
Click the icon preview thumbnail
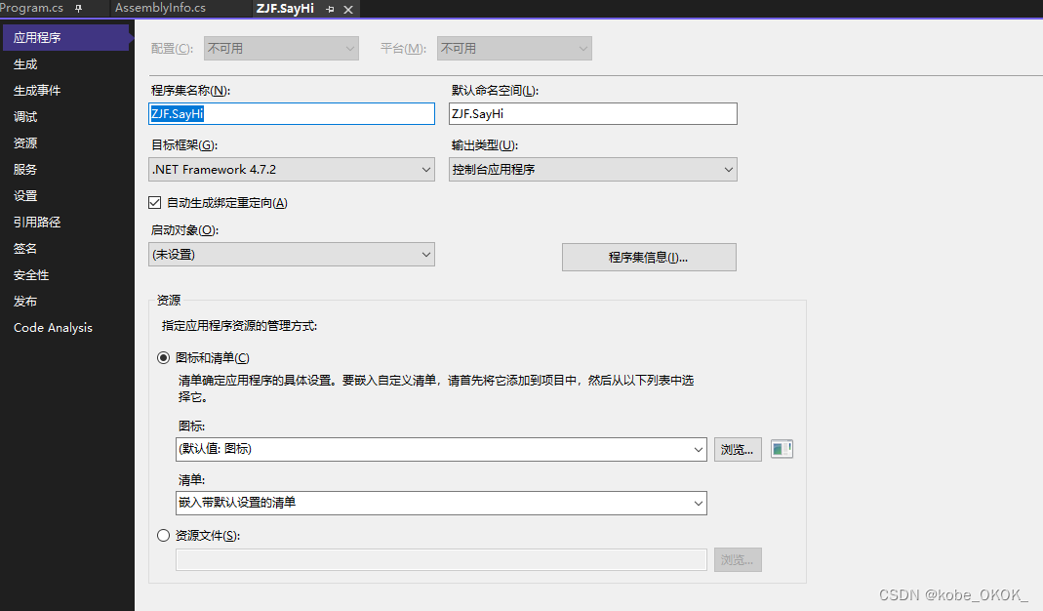pyautogui.click(x=782, y=449)
